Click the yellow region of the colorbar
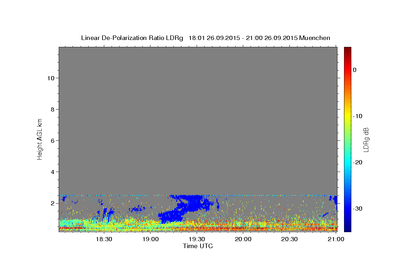The width and height of the screenshot is (417, 278). (347, 116)
